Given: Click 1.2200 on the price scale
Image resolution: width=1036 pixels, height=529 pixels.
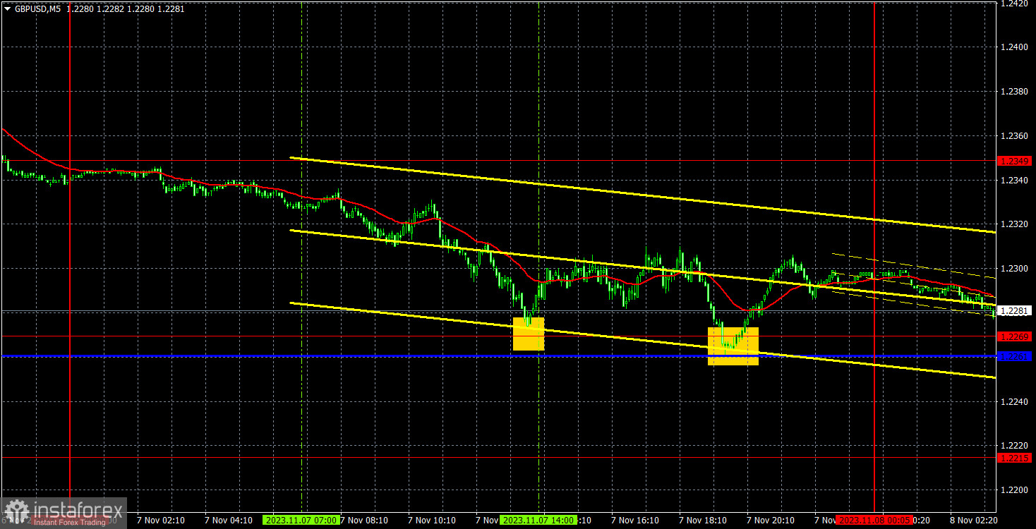Looking at the screenshot, I should point(1015,490).
